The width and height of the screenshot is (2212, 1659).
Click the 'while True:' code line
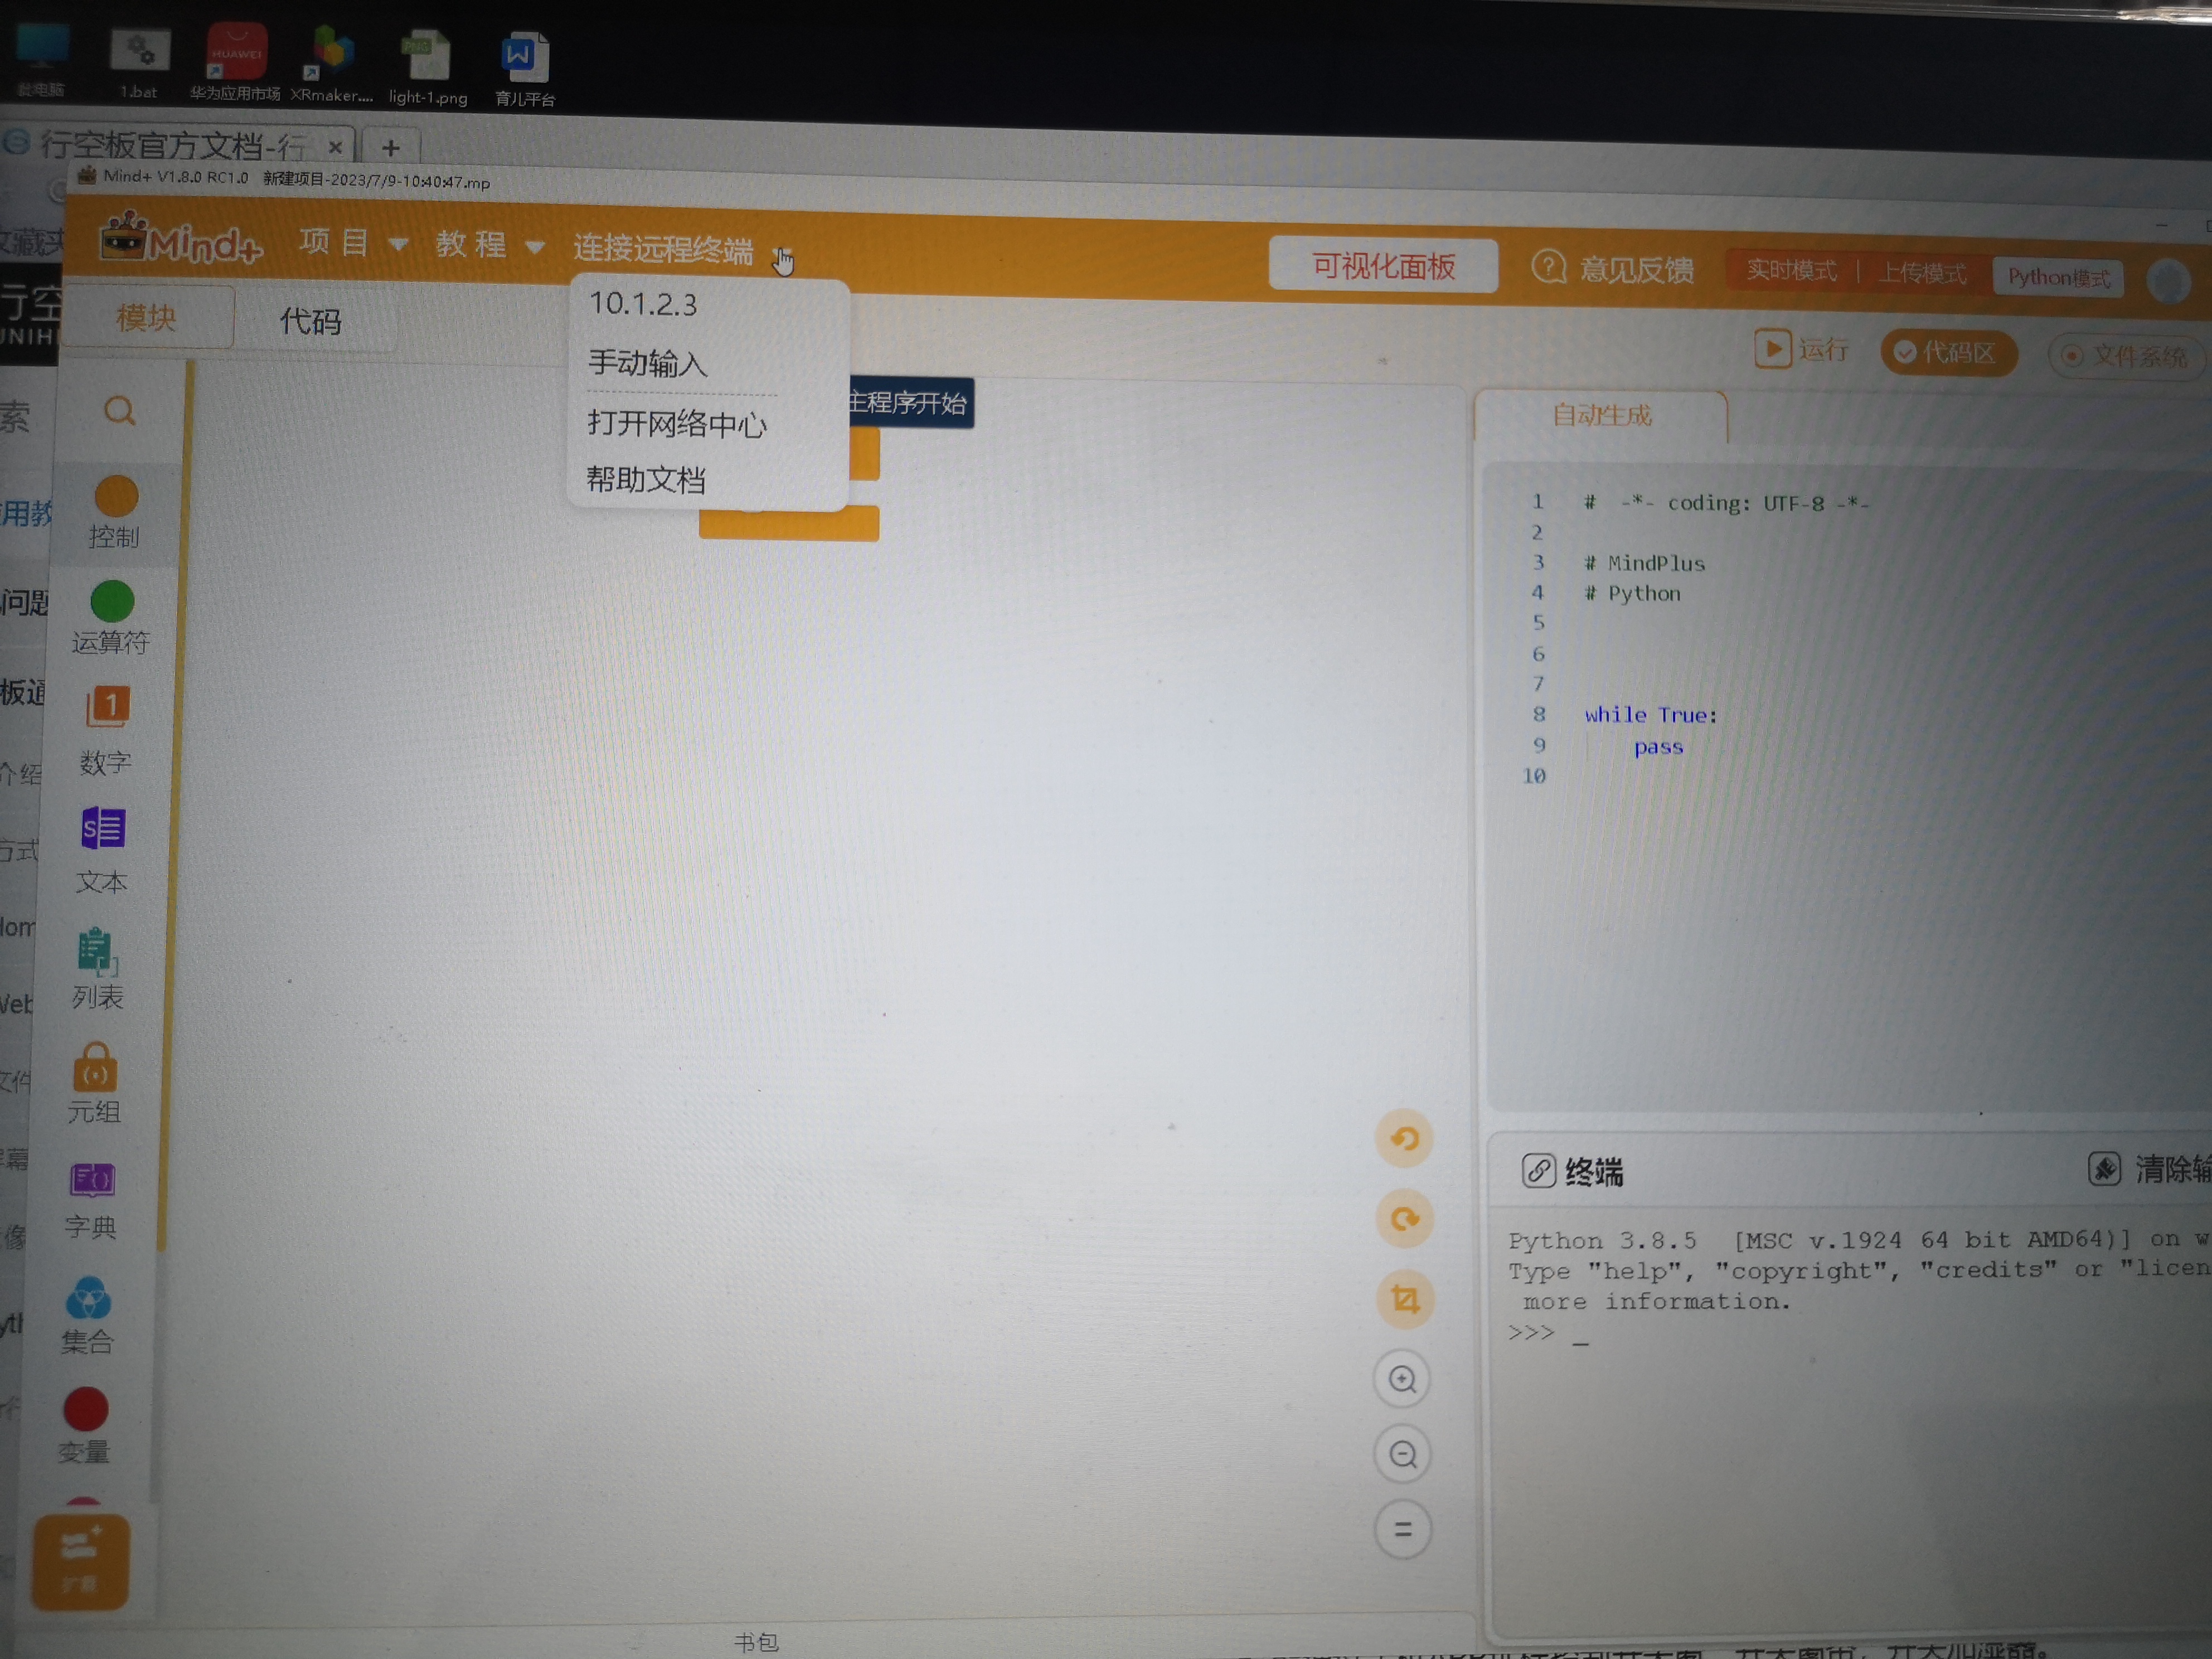(1650, 715)
